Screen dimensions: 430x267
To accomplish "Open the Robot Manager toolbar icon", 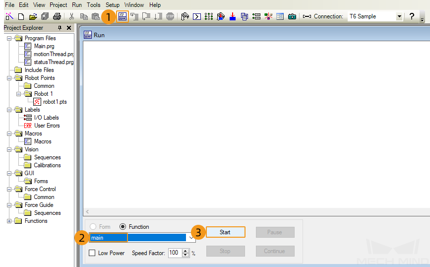I will point(185,16).
